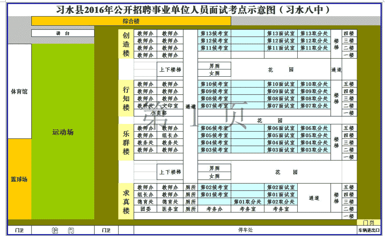
Task: Click the 创造楼 building label
Action: (x=126, y=44)
